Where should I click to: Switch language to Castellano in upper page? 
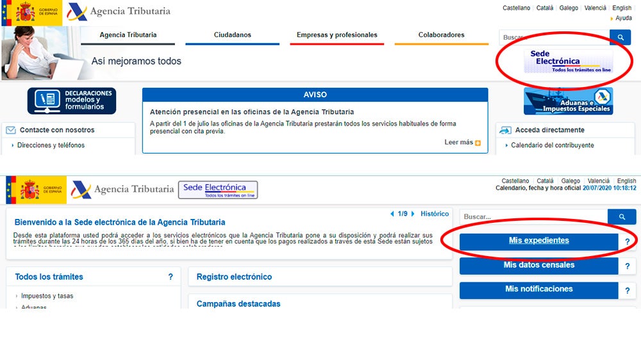(516, 8)
